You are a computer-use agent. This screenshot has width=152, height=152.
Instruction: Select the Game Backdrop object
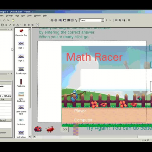pos(21,97)
